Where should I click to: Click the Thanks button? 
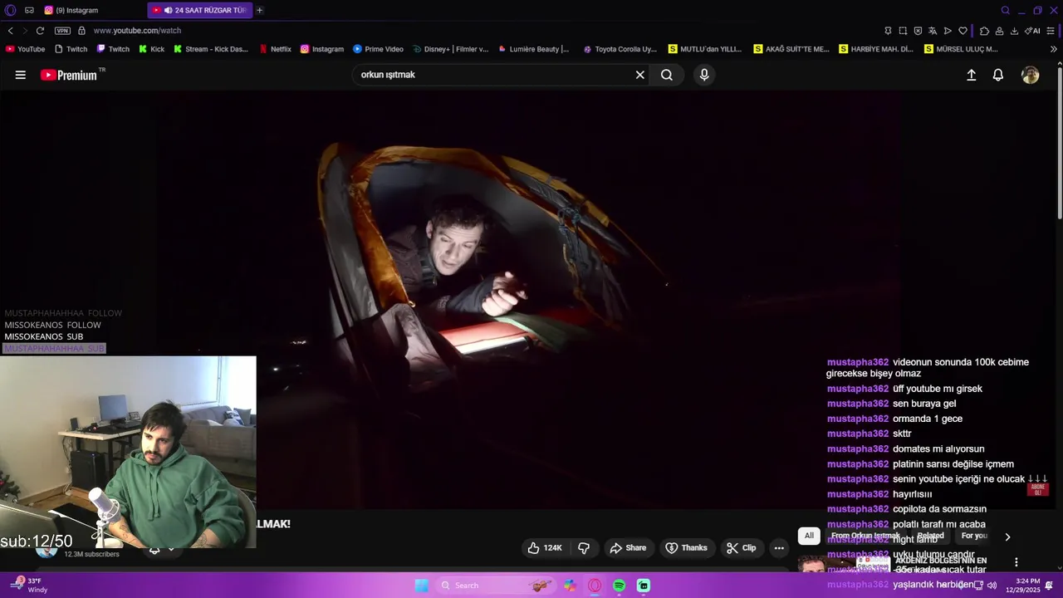pos(687,548)
